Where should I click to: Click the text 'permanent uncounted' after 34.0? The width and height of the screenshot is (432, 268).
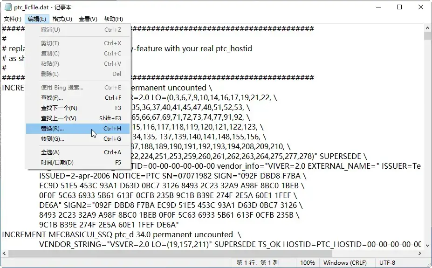193,234
